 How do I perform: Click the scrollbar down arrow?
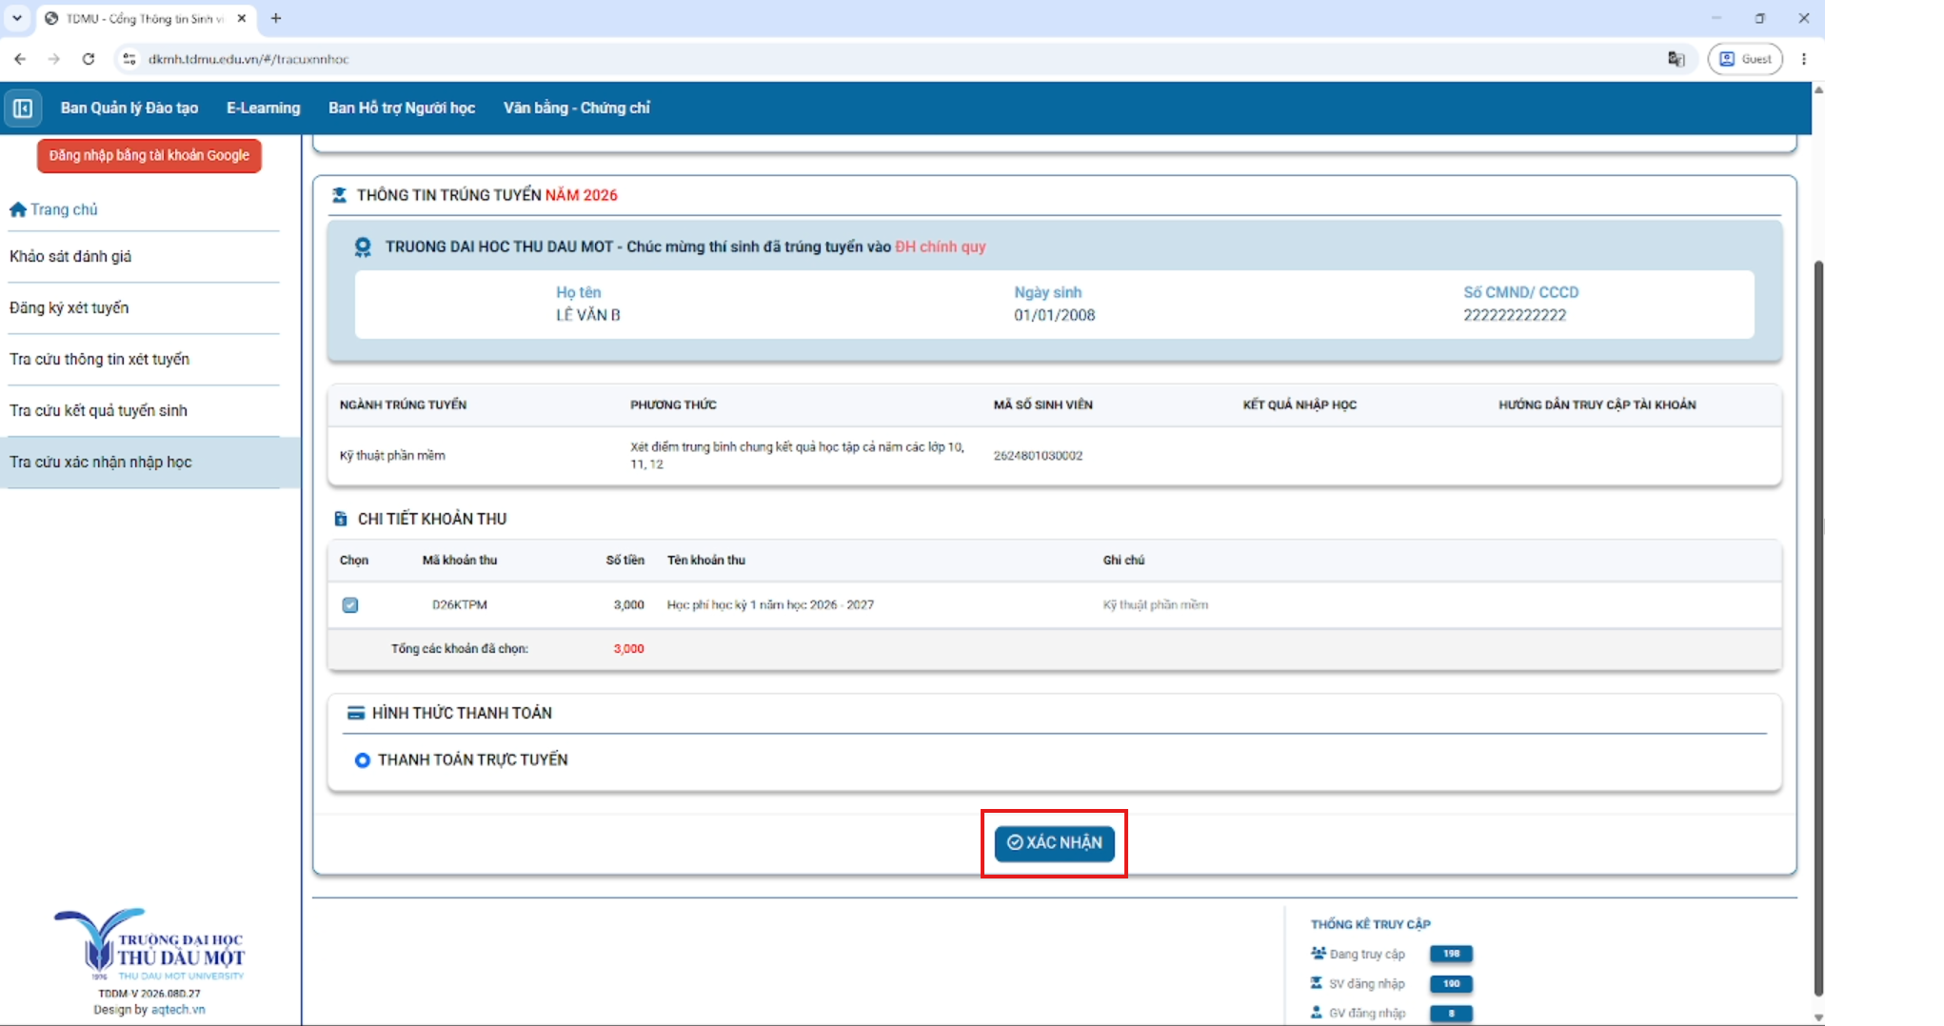[1818, 1017]
